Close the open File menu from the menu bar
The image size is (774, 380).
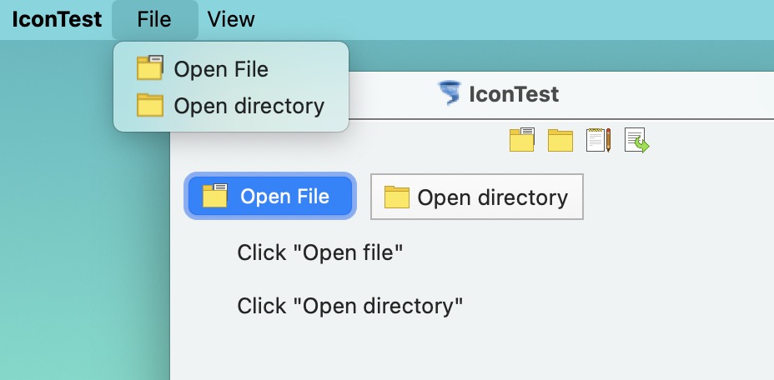(x=154, y=20)
